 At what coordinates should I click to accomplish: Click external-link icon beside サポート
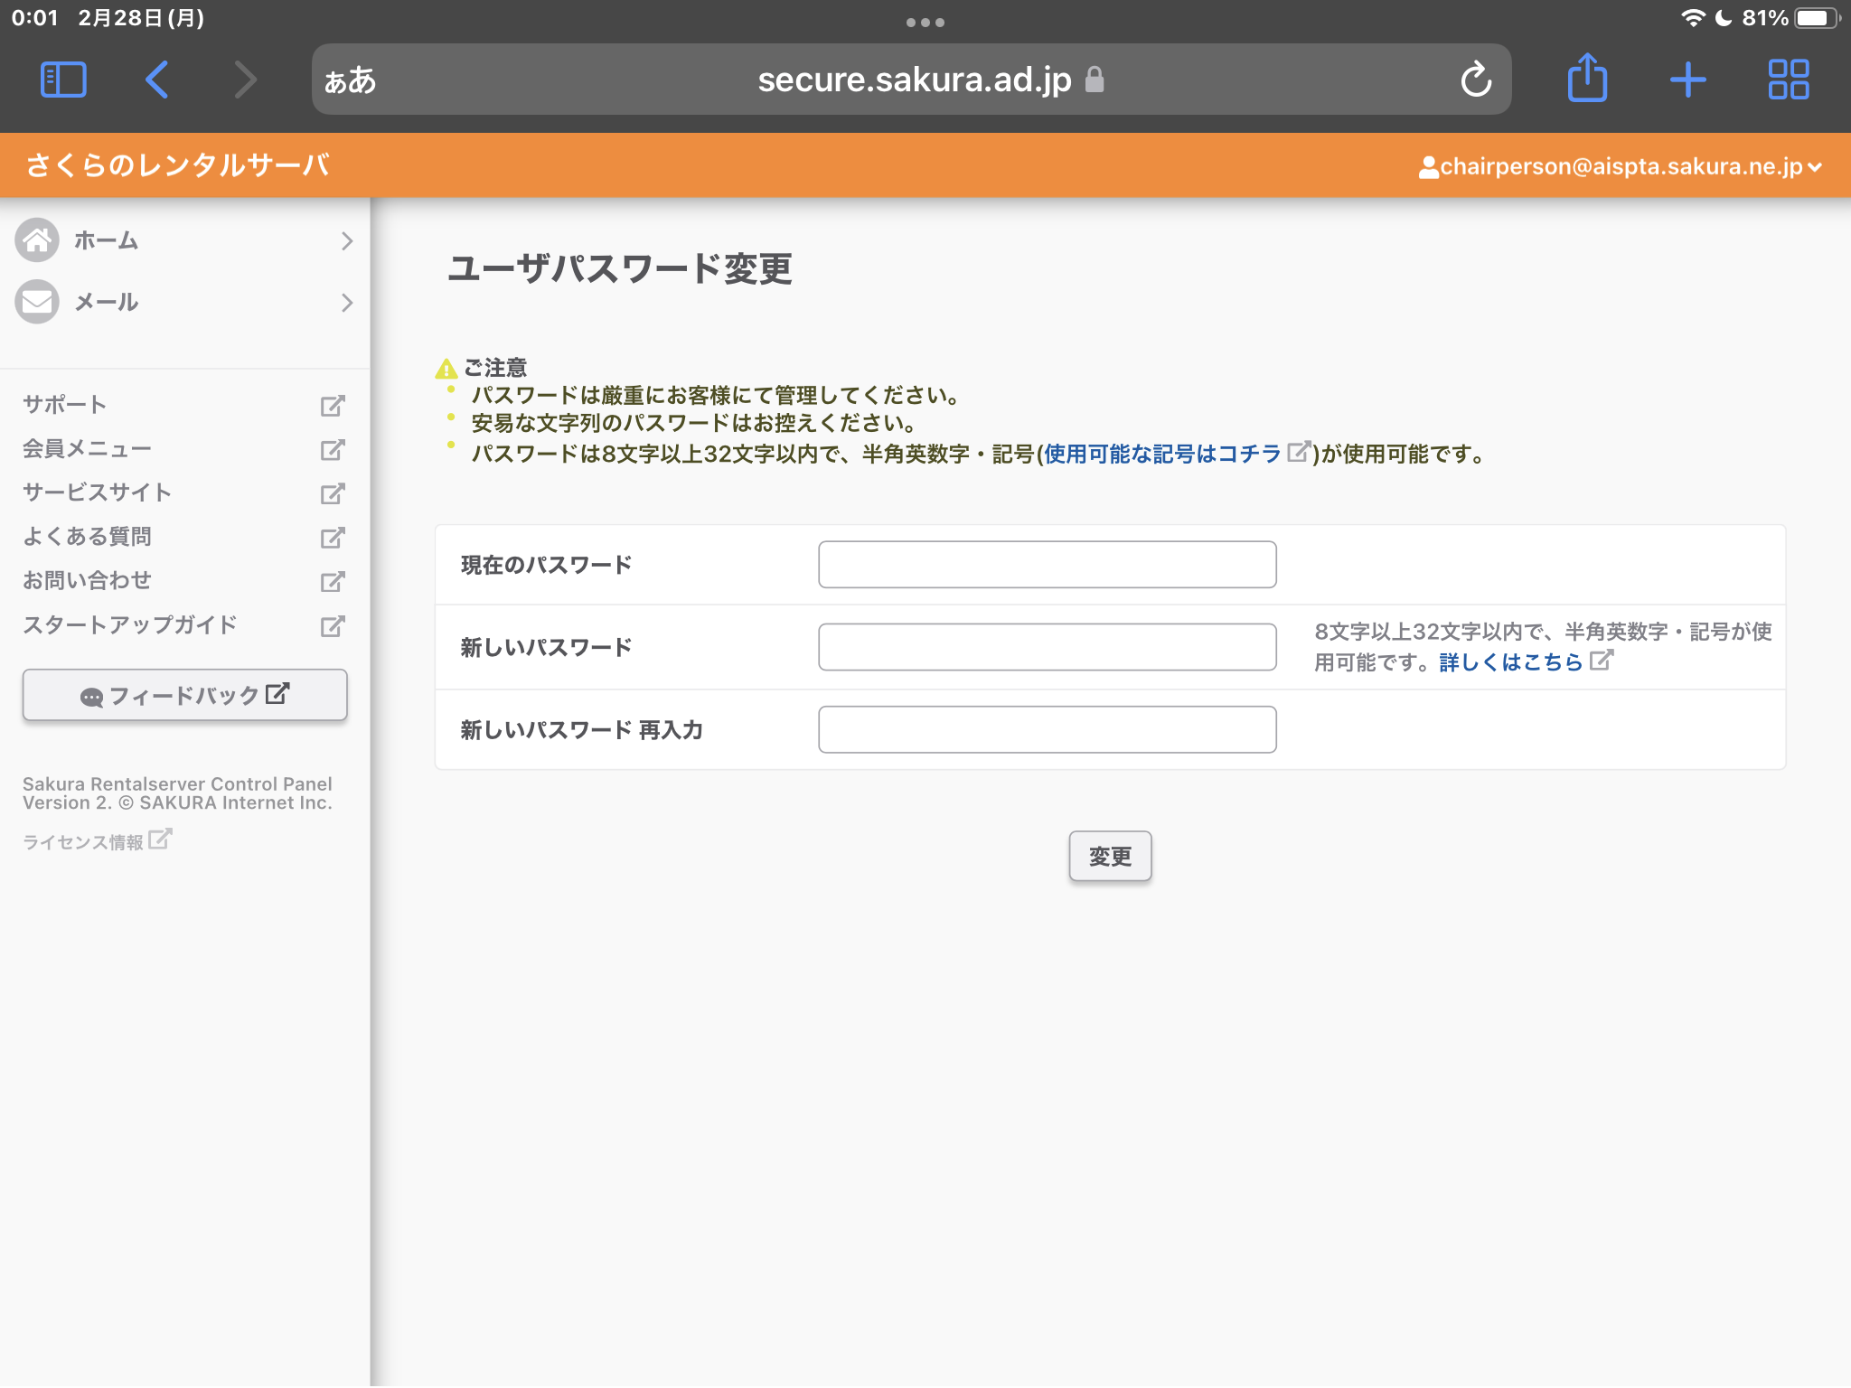click(x=333, y=406)
